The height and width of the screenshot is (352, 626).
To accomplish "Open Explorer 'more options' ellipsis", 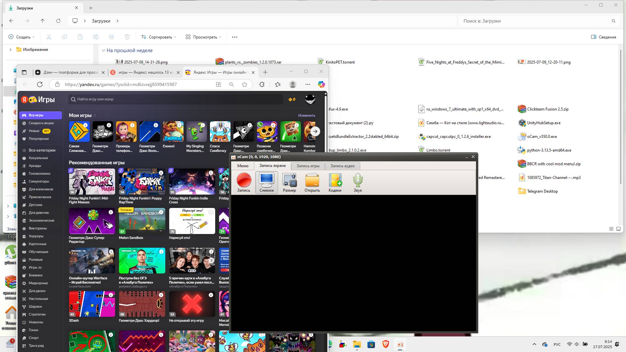I will point(235,37).
